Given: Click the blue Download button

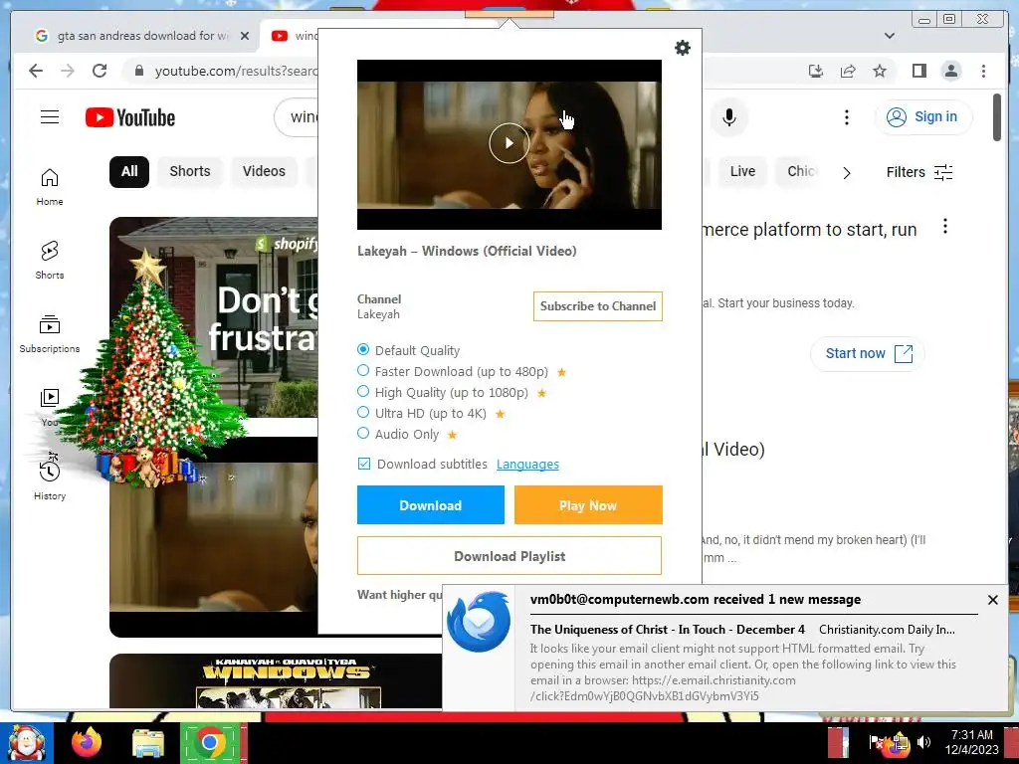Looking at the screenshot, I should (430, 504).
